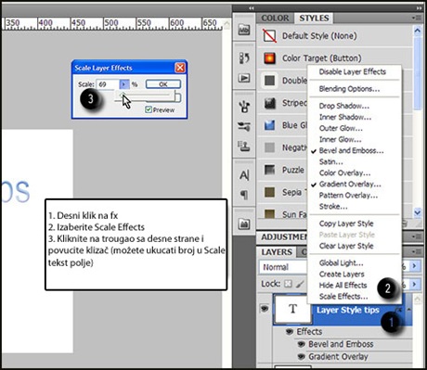Screen dimensions: 427x370
Task: Open the Brush Presets panel icon
Action: point(244,126)
